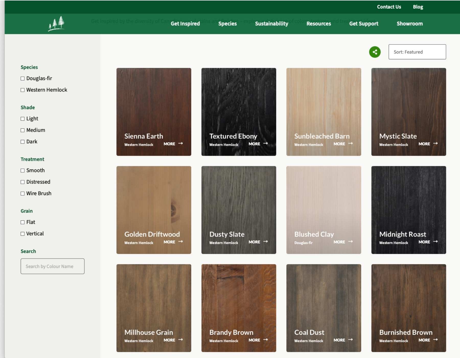Go to the Showroom menu item
460x358 pixels.
click(x=409, y=24)
